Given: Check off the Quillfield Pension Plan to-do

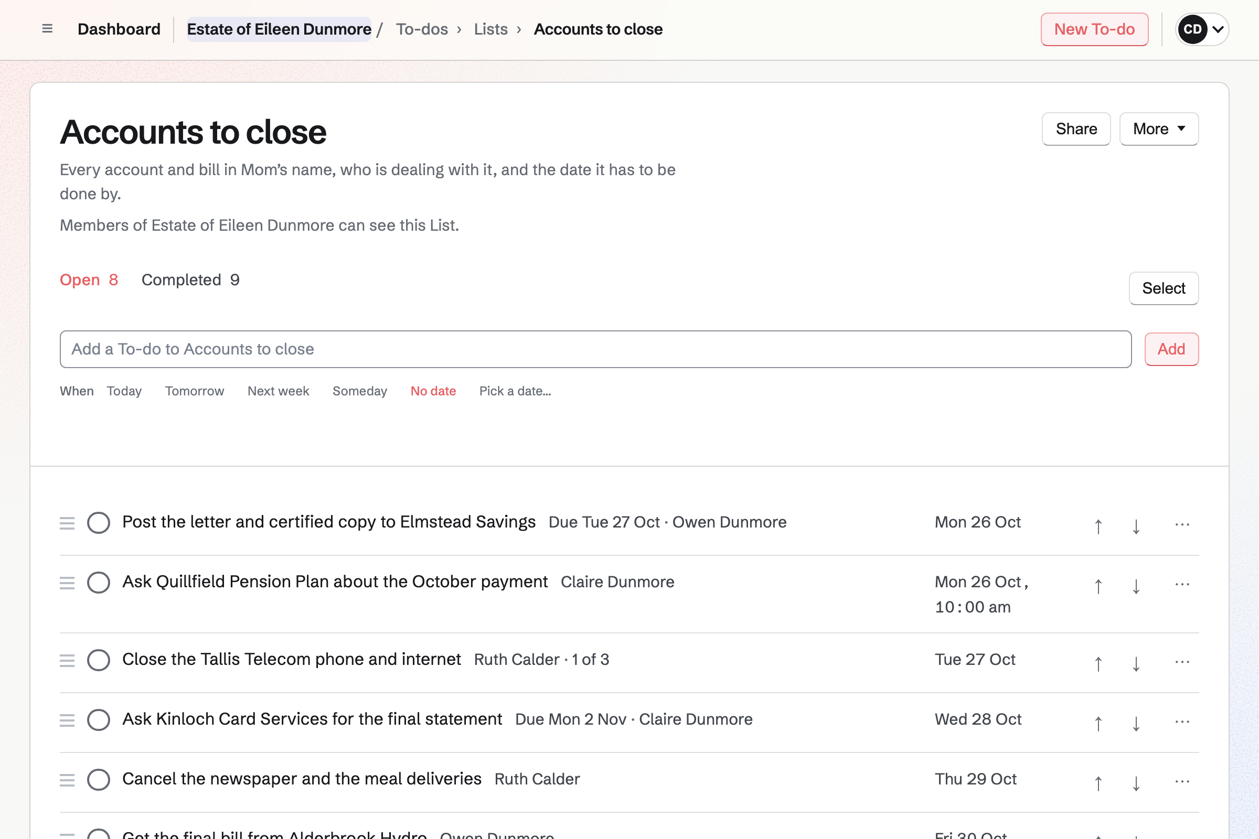Looking at the screenshot, I should point(99,582).
